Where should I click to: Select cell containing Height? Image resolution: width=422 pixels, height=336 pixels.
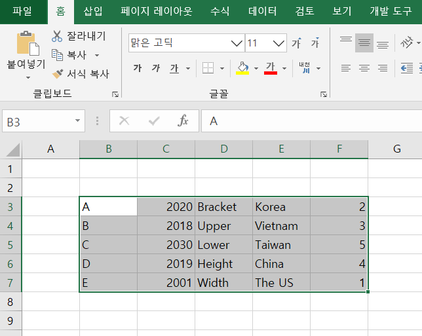point(223,264)
